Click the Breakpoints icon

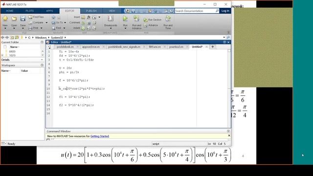coord(111,19)
